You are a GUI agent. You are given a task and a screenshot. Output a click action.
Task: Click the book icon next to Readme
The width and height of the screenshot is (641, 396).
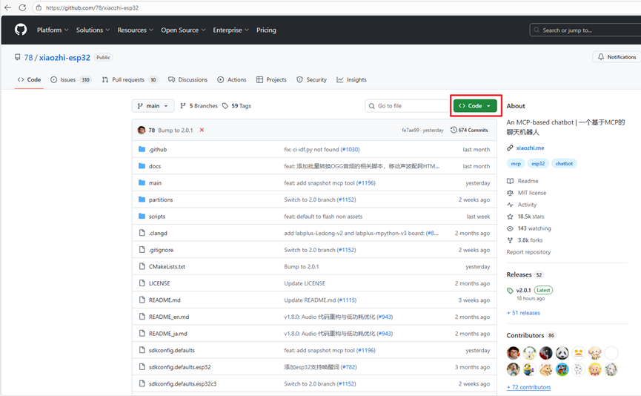click(510, 181)
